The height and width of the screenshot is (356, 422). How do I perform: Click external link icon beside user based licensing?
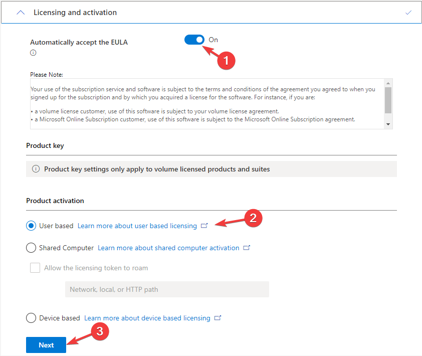[204, 226]
